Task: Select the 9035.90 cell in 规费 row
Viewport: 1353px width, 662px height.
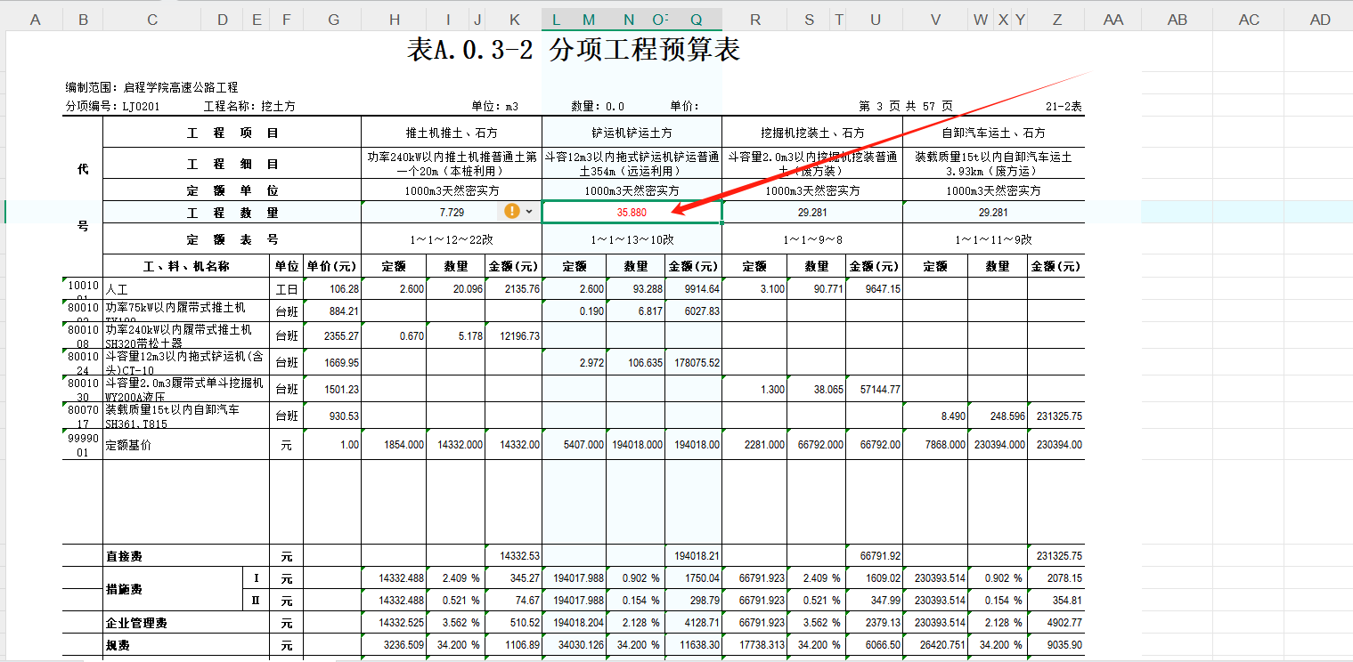Action: pyautogui.click(x=1056, y=645)
